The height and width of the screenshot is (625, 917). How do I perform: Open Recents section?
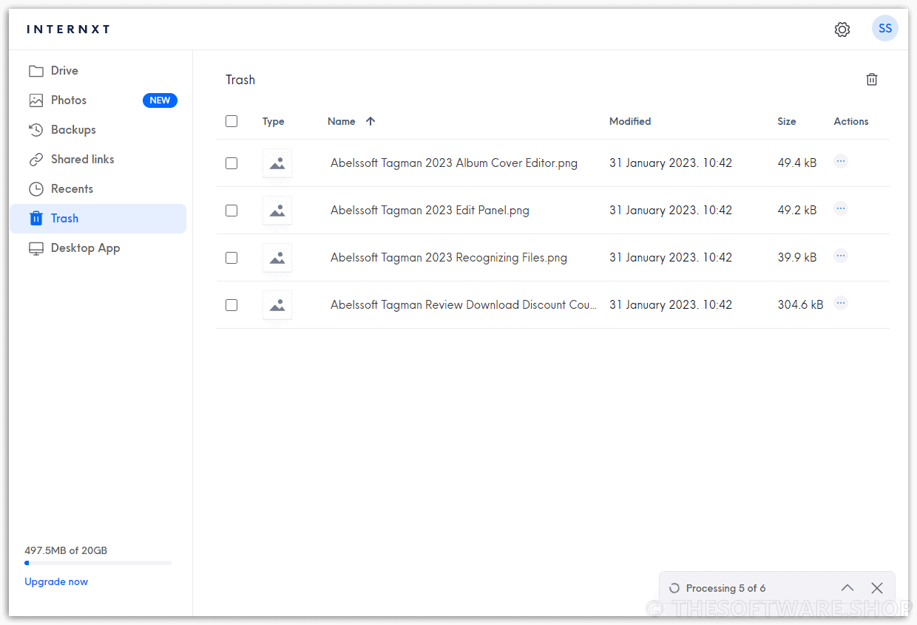pyautogui.click(x=98, y=189)
